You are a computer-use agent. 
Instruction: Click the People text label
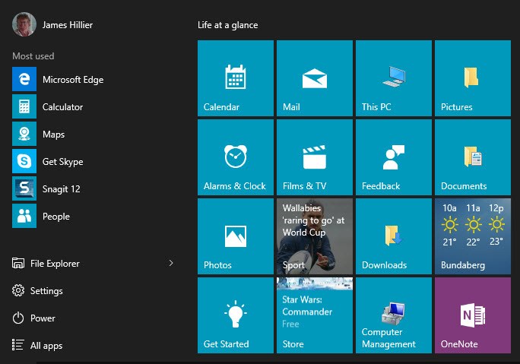56,217
